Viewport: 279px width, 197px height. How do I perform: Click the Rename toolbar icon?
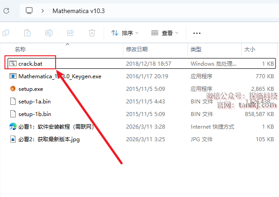(49, 33)
